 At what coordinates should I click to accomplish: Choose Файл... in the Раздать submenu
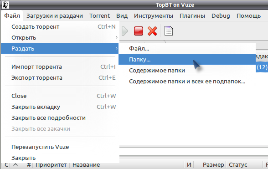187,48
